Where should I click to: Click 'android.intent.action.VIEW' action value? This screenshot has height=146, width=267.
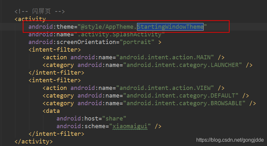click(x=165, y=88)
